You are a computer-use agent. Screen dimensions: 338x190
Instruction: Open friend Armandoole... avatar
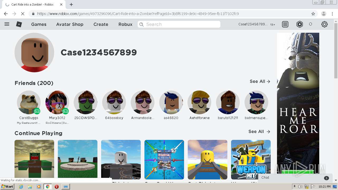click(x=143, y=102)
